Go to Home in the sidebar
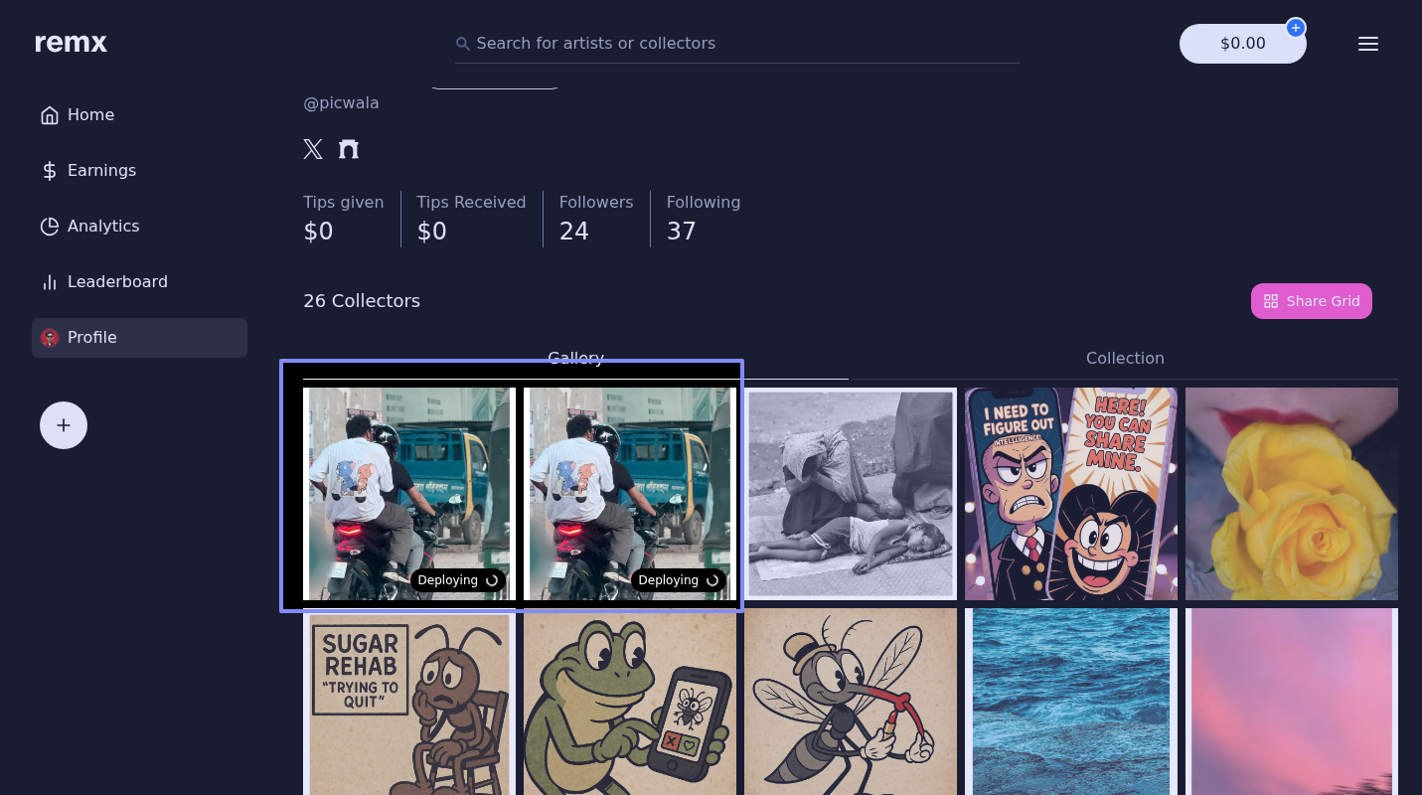 coord(90,115)
